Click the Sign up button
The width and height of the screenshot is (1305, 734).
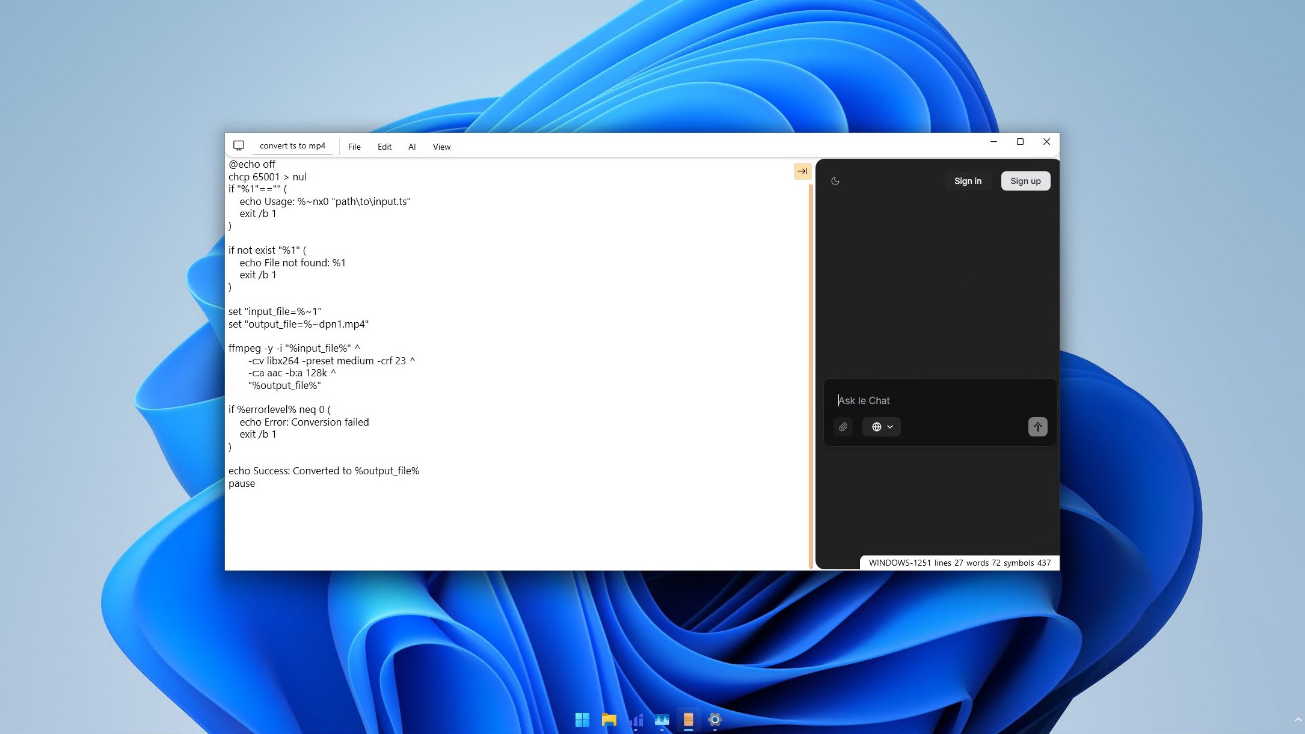pyautogui.click(x=1025, y=181)
